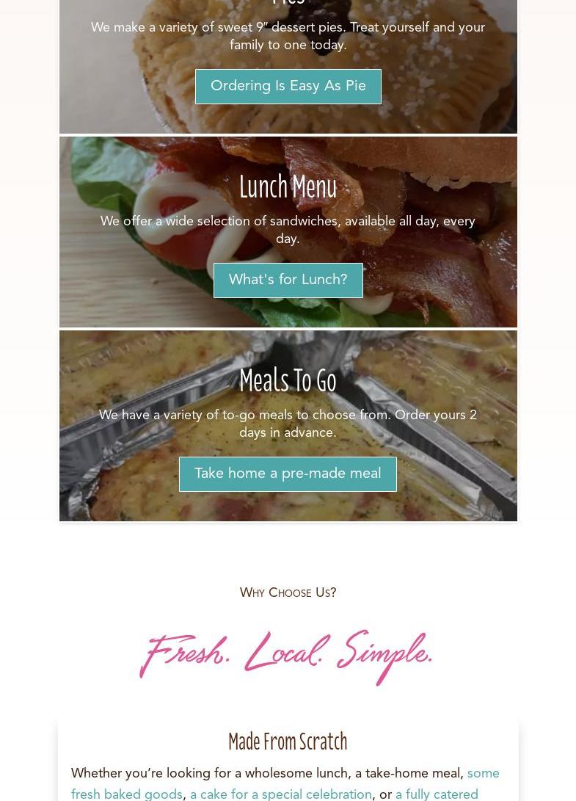
Task: Follow the a fully catered link
Action: [x=437, y=794]
